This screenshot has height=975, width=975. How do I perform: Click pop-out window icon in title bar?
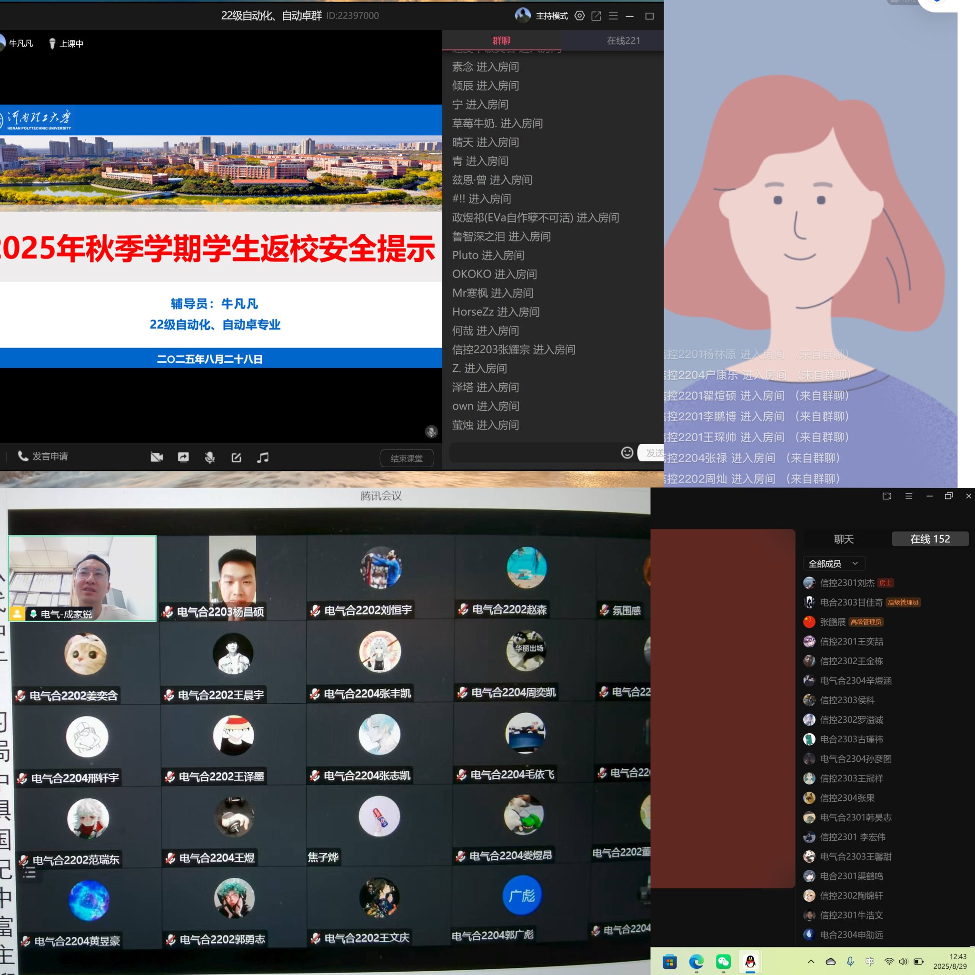point(596,16)
